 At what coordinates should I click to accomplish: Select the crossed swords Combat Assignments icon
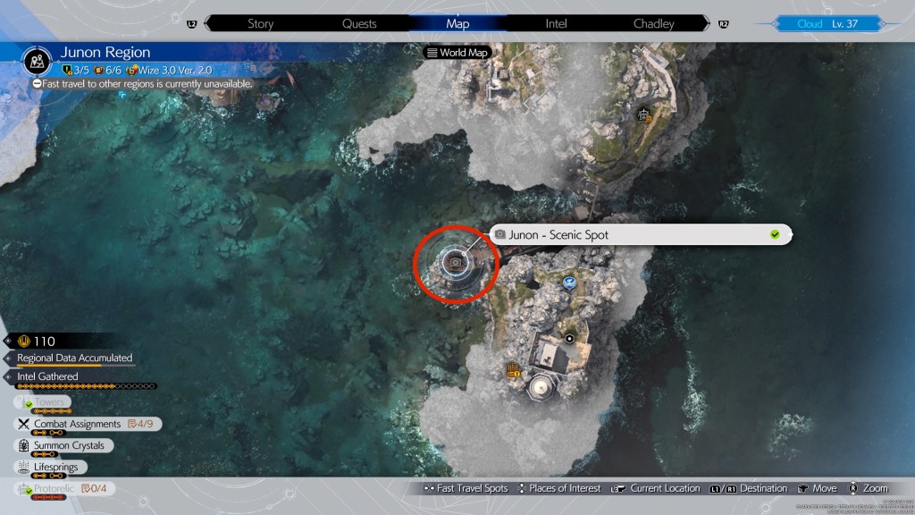(x=23, y=424)
